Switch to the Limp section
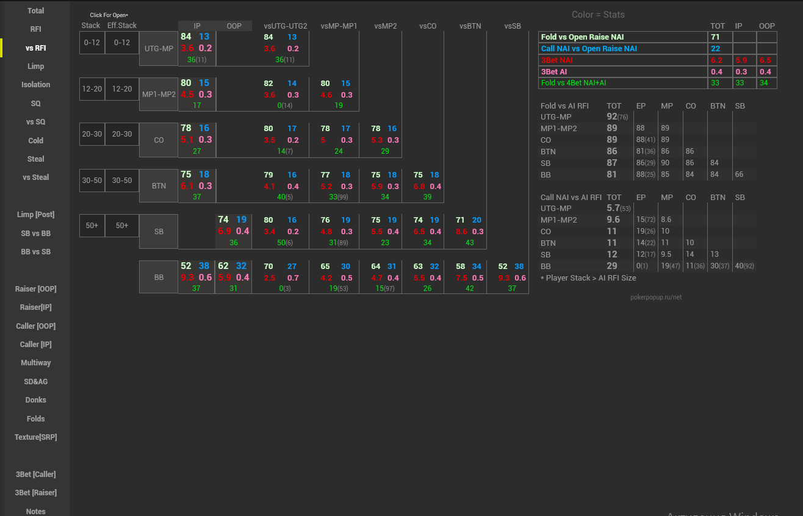 [35, 66]
